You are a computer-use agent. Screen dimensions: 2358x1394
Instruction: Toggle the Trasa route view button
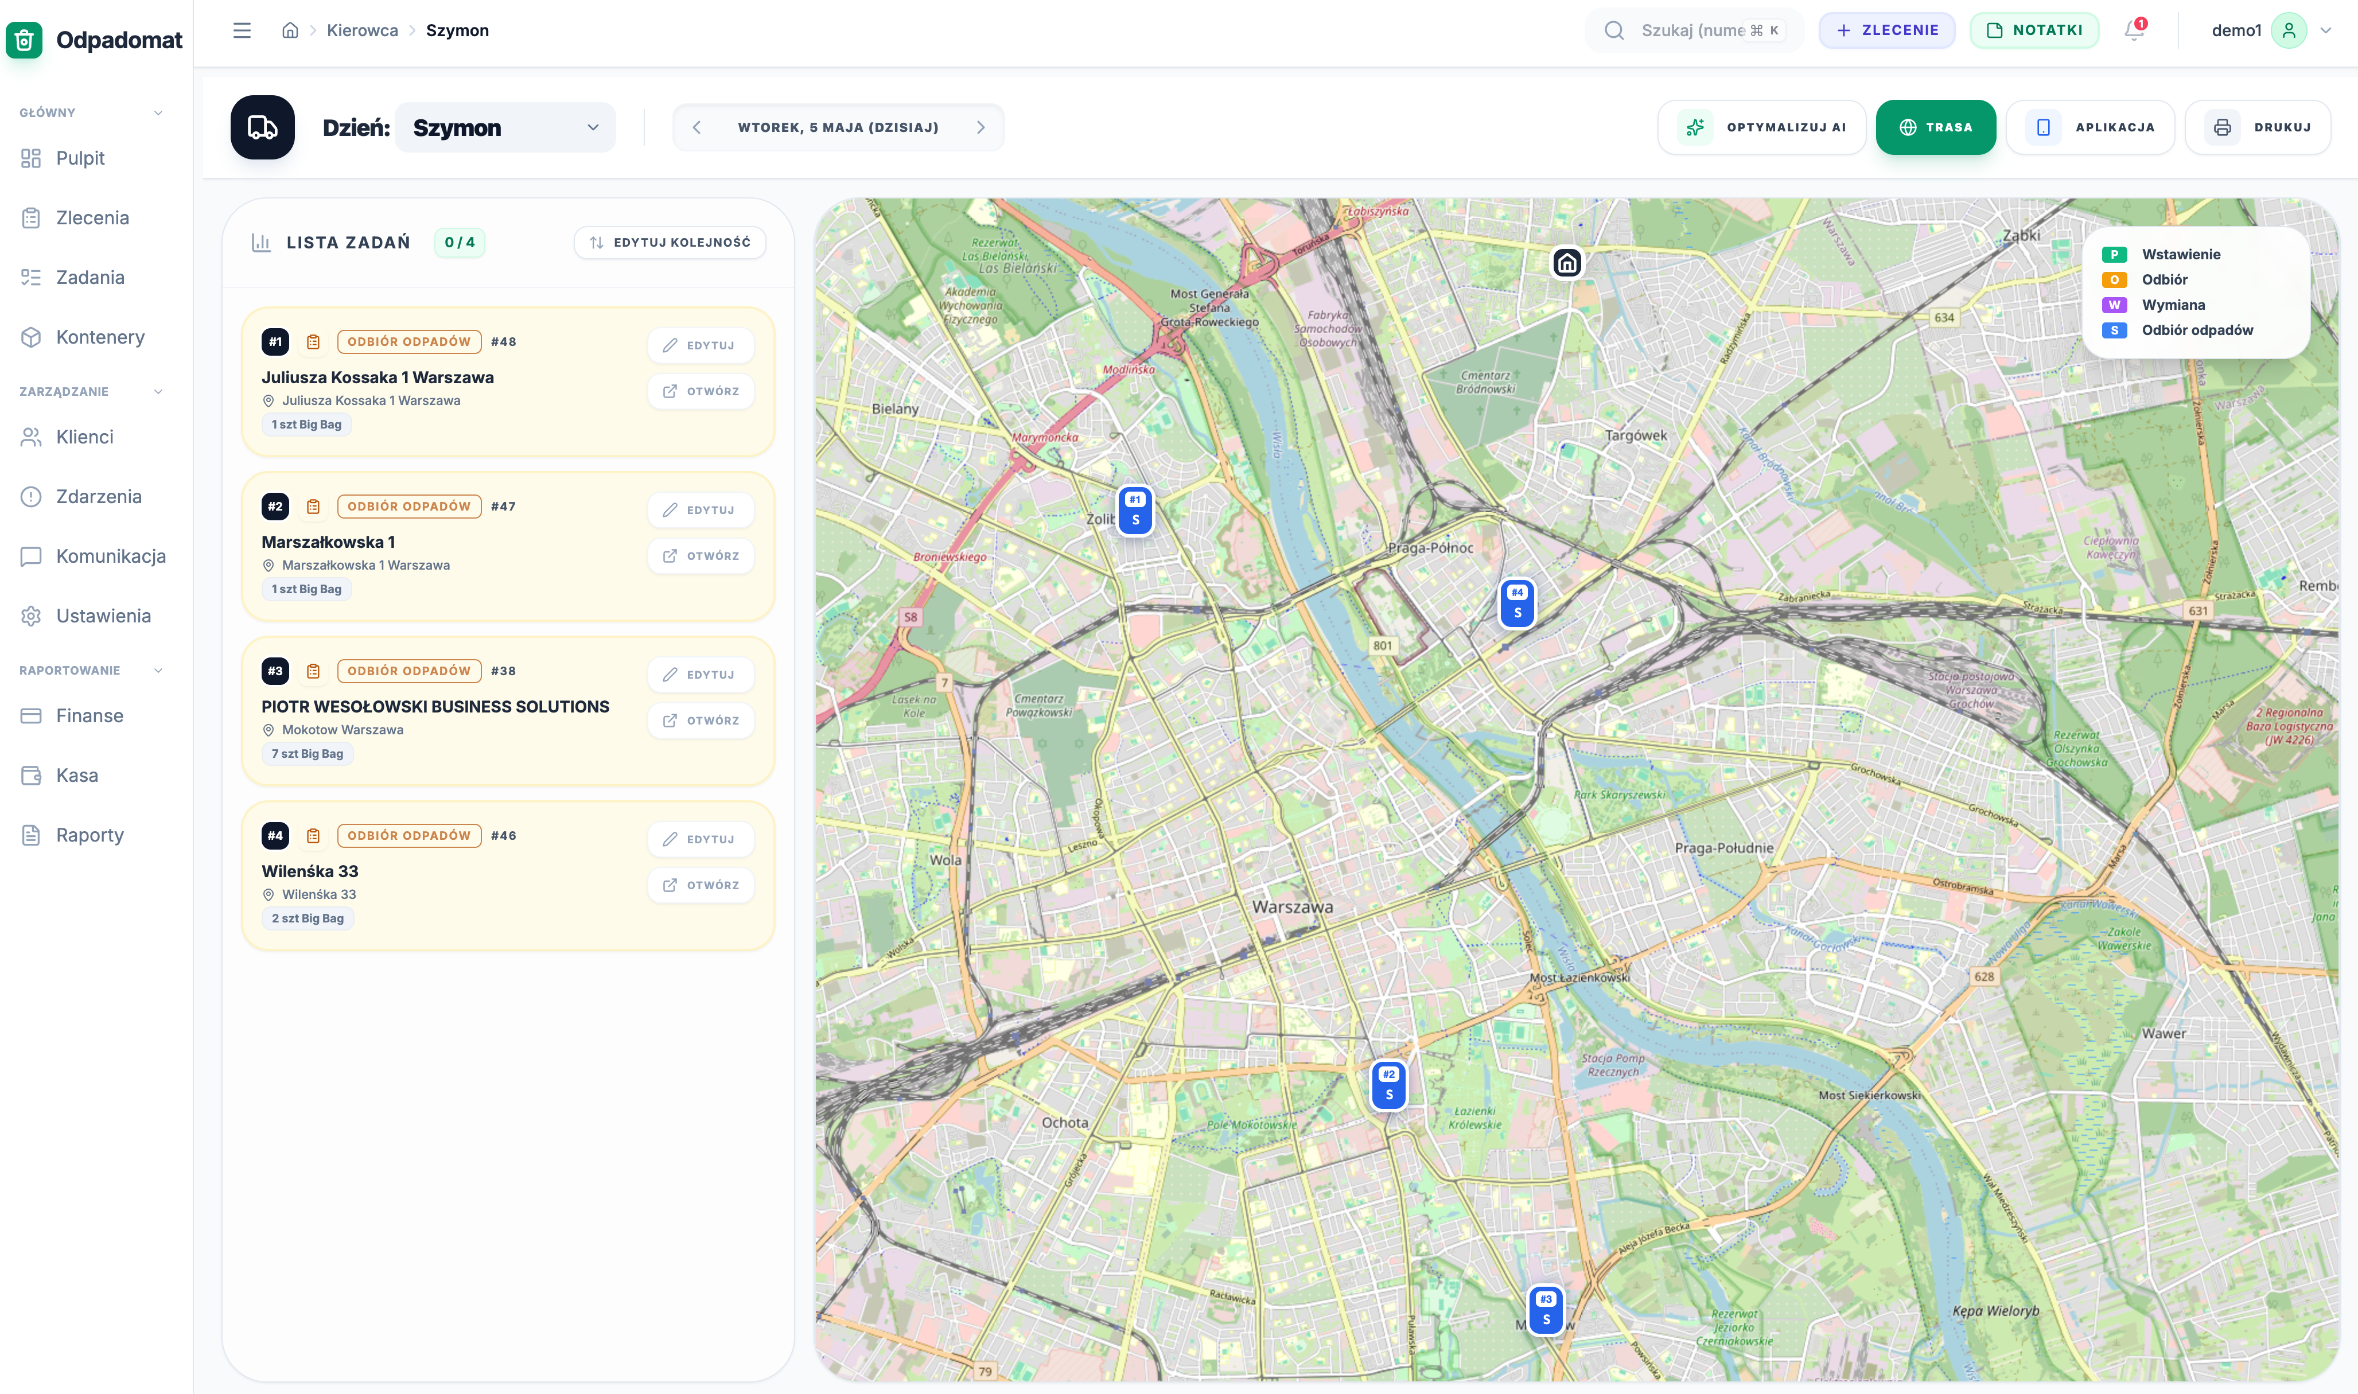pos(1935,127)
